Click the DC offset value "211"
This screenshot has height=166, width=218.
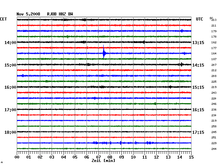214,26
